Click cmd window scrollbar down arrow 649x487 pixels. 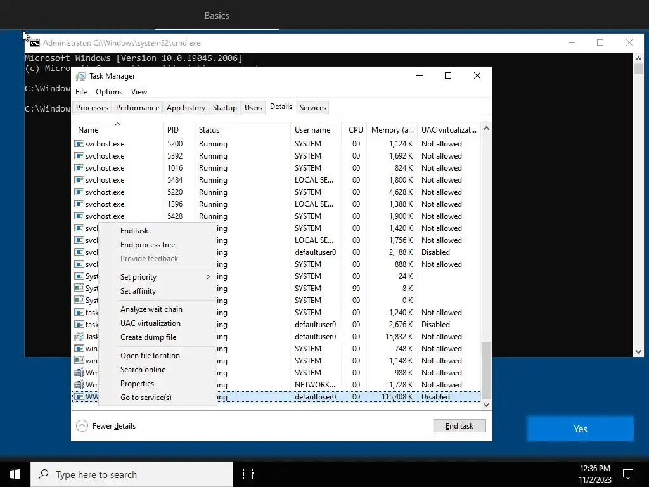(x=638, y=352)
